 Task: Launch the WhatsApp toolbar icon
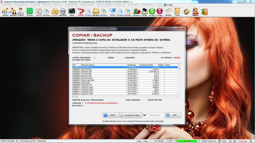coord(30,12)
